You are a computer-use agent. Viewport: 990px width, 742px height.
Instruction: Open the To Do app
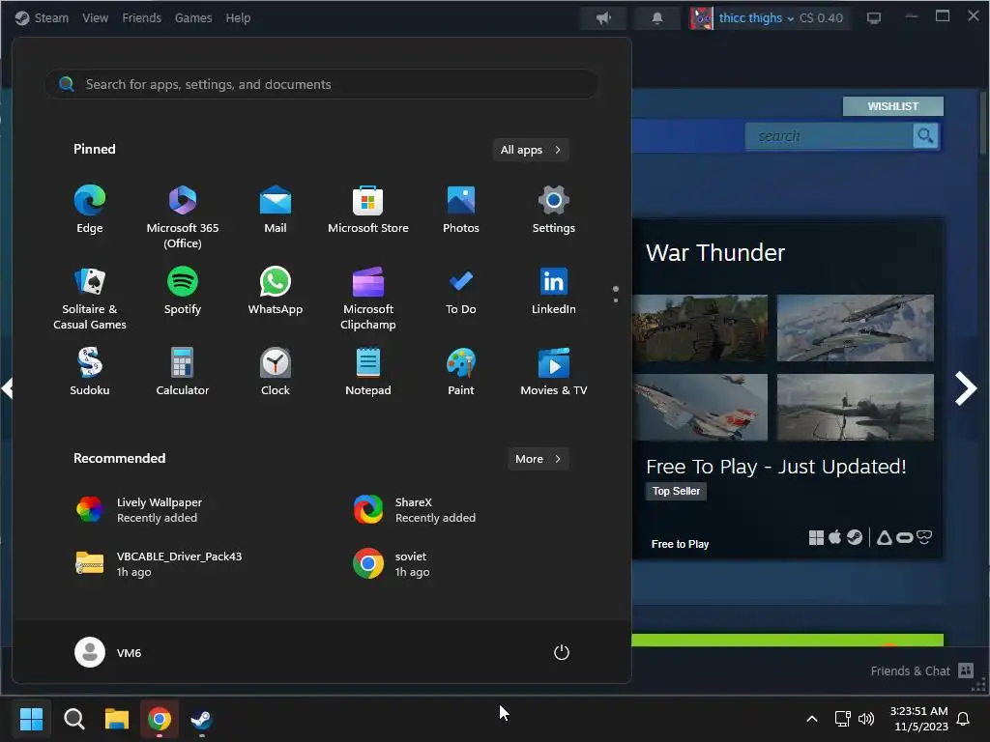point(461,292)
